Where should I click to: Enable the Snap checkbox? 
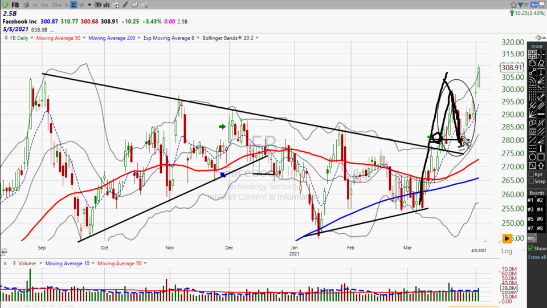click(530, 181)
